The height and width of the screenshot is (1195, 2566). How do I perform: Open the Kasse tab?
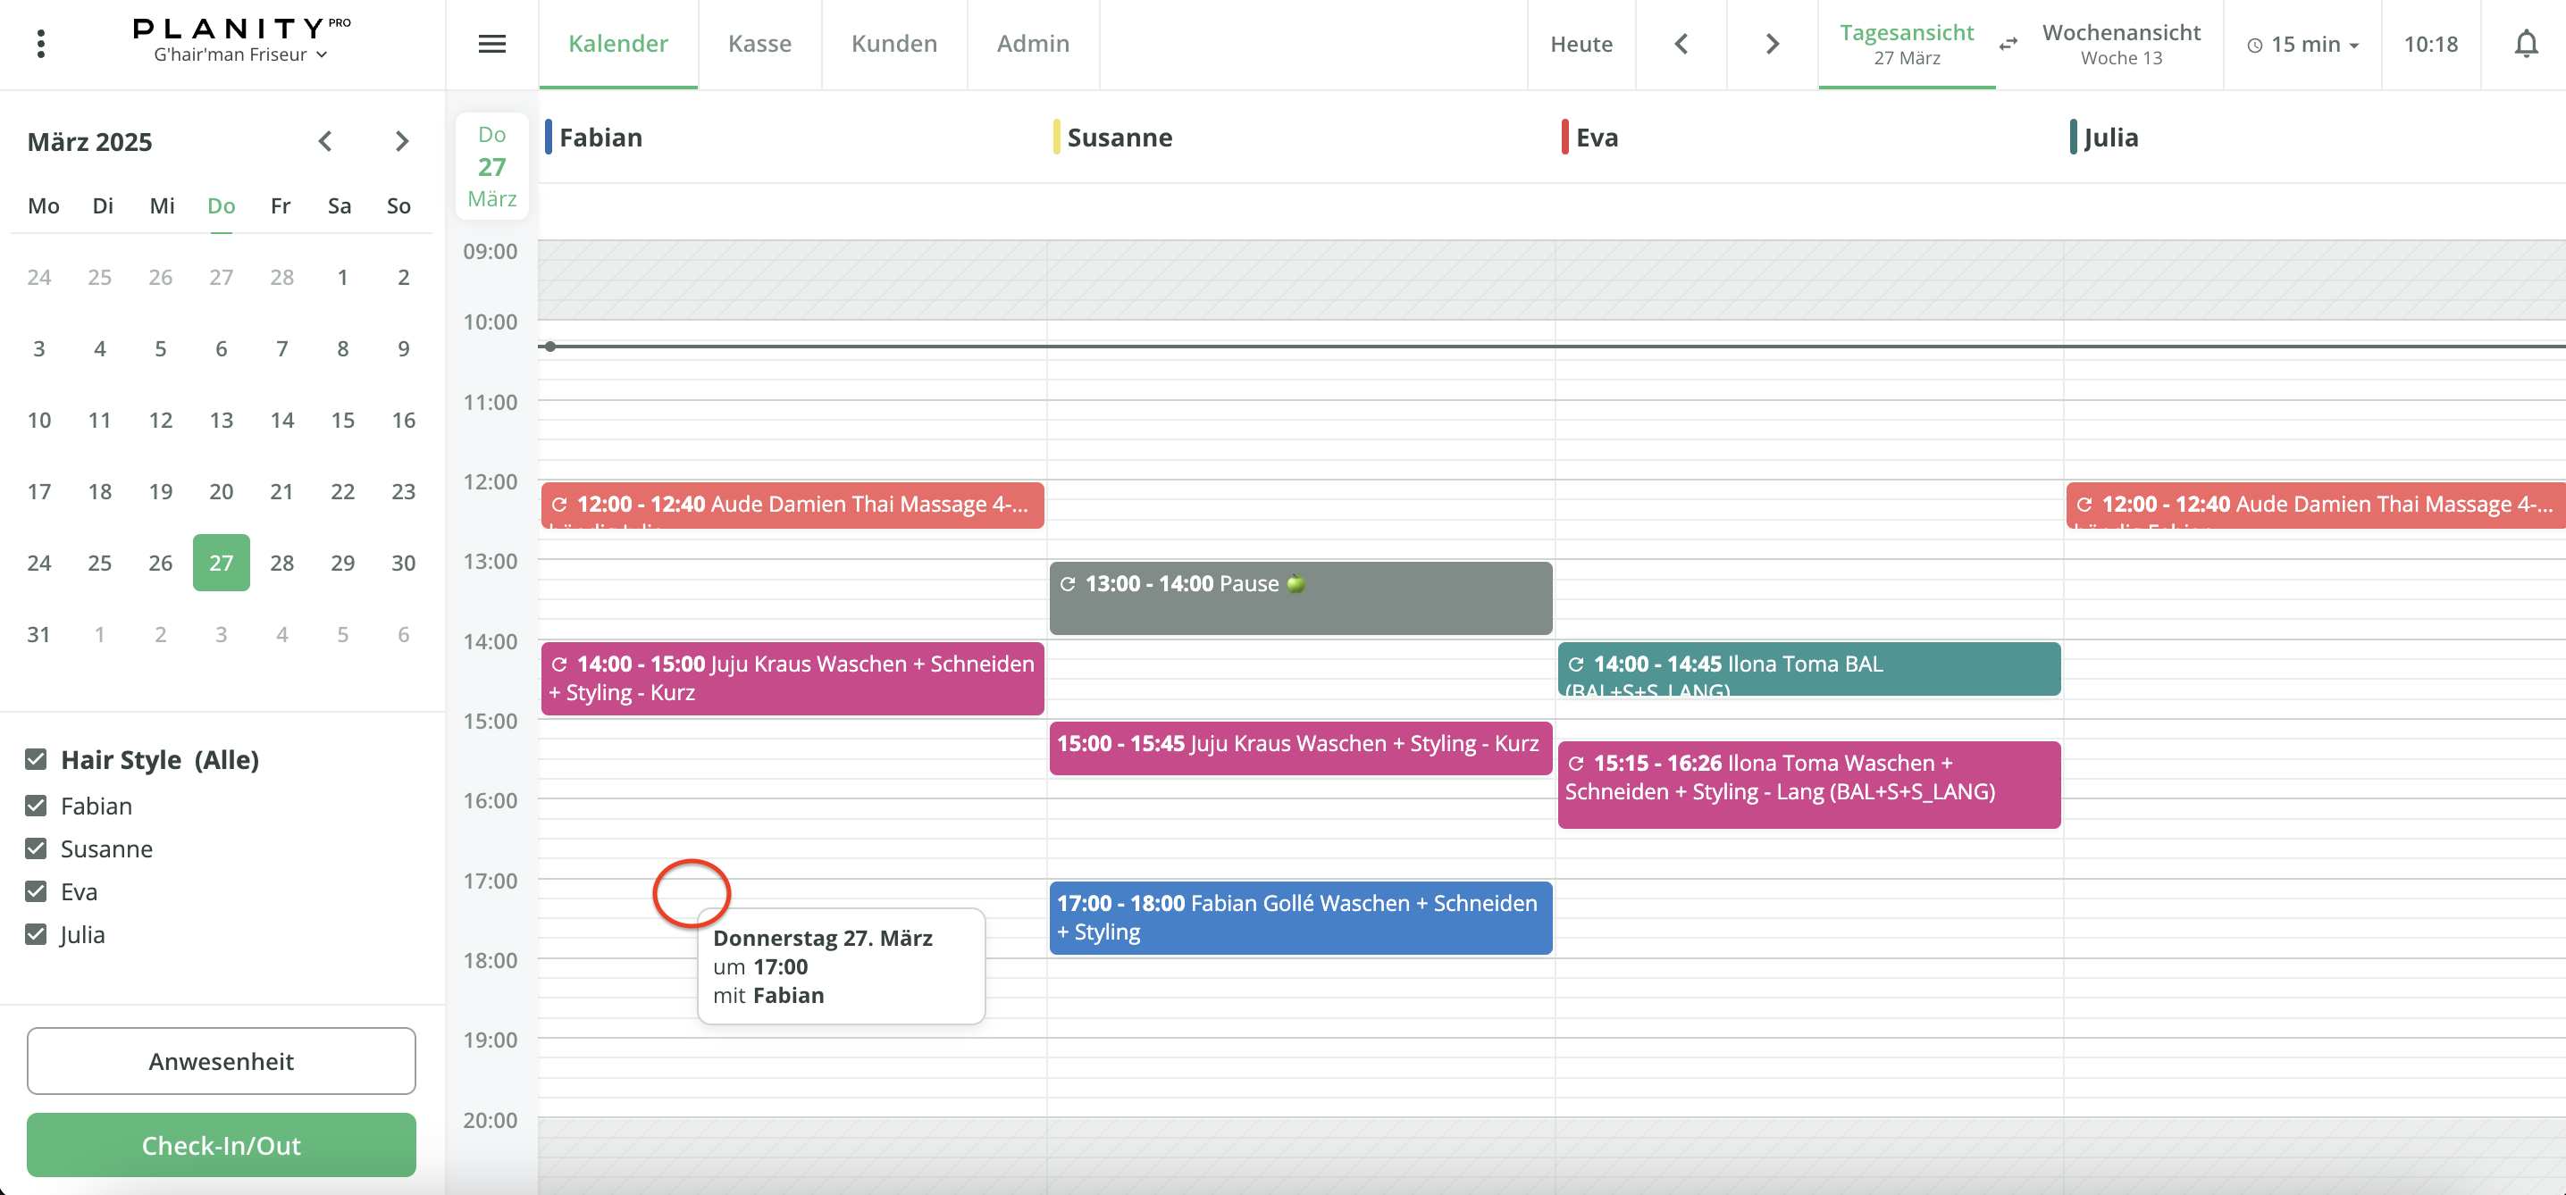point(759,44)
